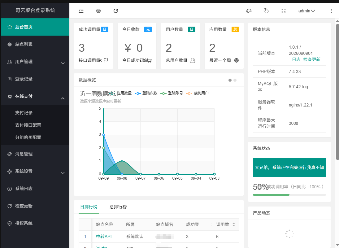339x248 pixels.
Task: Open 系统日志 in the sidebar
Action: 35,189
